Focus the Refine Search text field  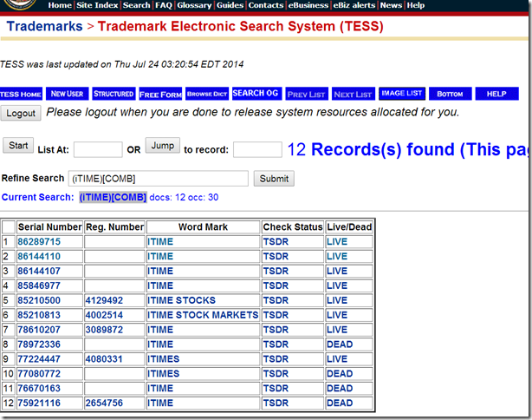pyautogui.click(x=159, y=179)
